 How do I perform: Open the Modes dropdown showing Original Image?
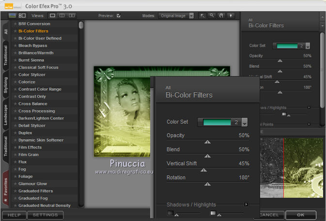[176, 16]
